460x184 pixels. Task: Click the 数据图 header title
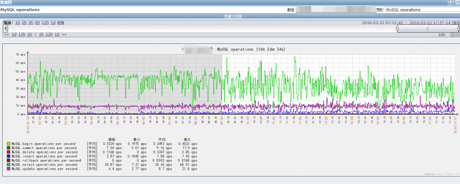[x=6, y=2]
